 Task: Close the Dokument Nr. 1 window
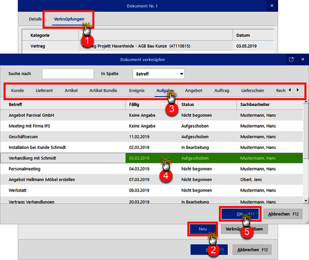(272, 6)
